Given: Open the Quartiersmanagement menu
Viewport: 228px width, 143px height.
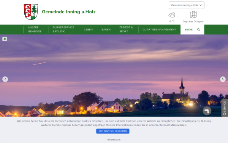Looking at the screenshot, I should [x=159, y=29].
